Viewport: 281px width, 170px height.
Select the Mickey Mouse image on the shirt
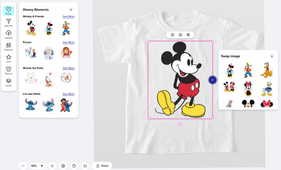[x=180, y=80]
